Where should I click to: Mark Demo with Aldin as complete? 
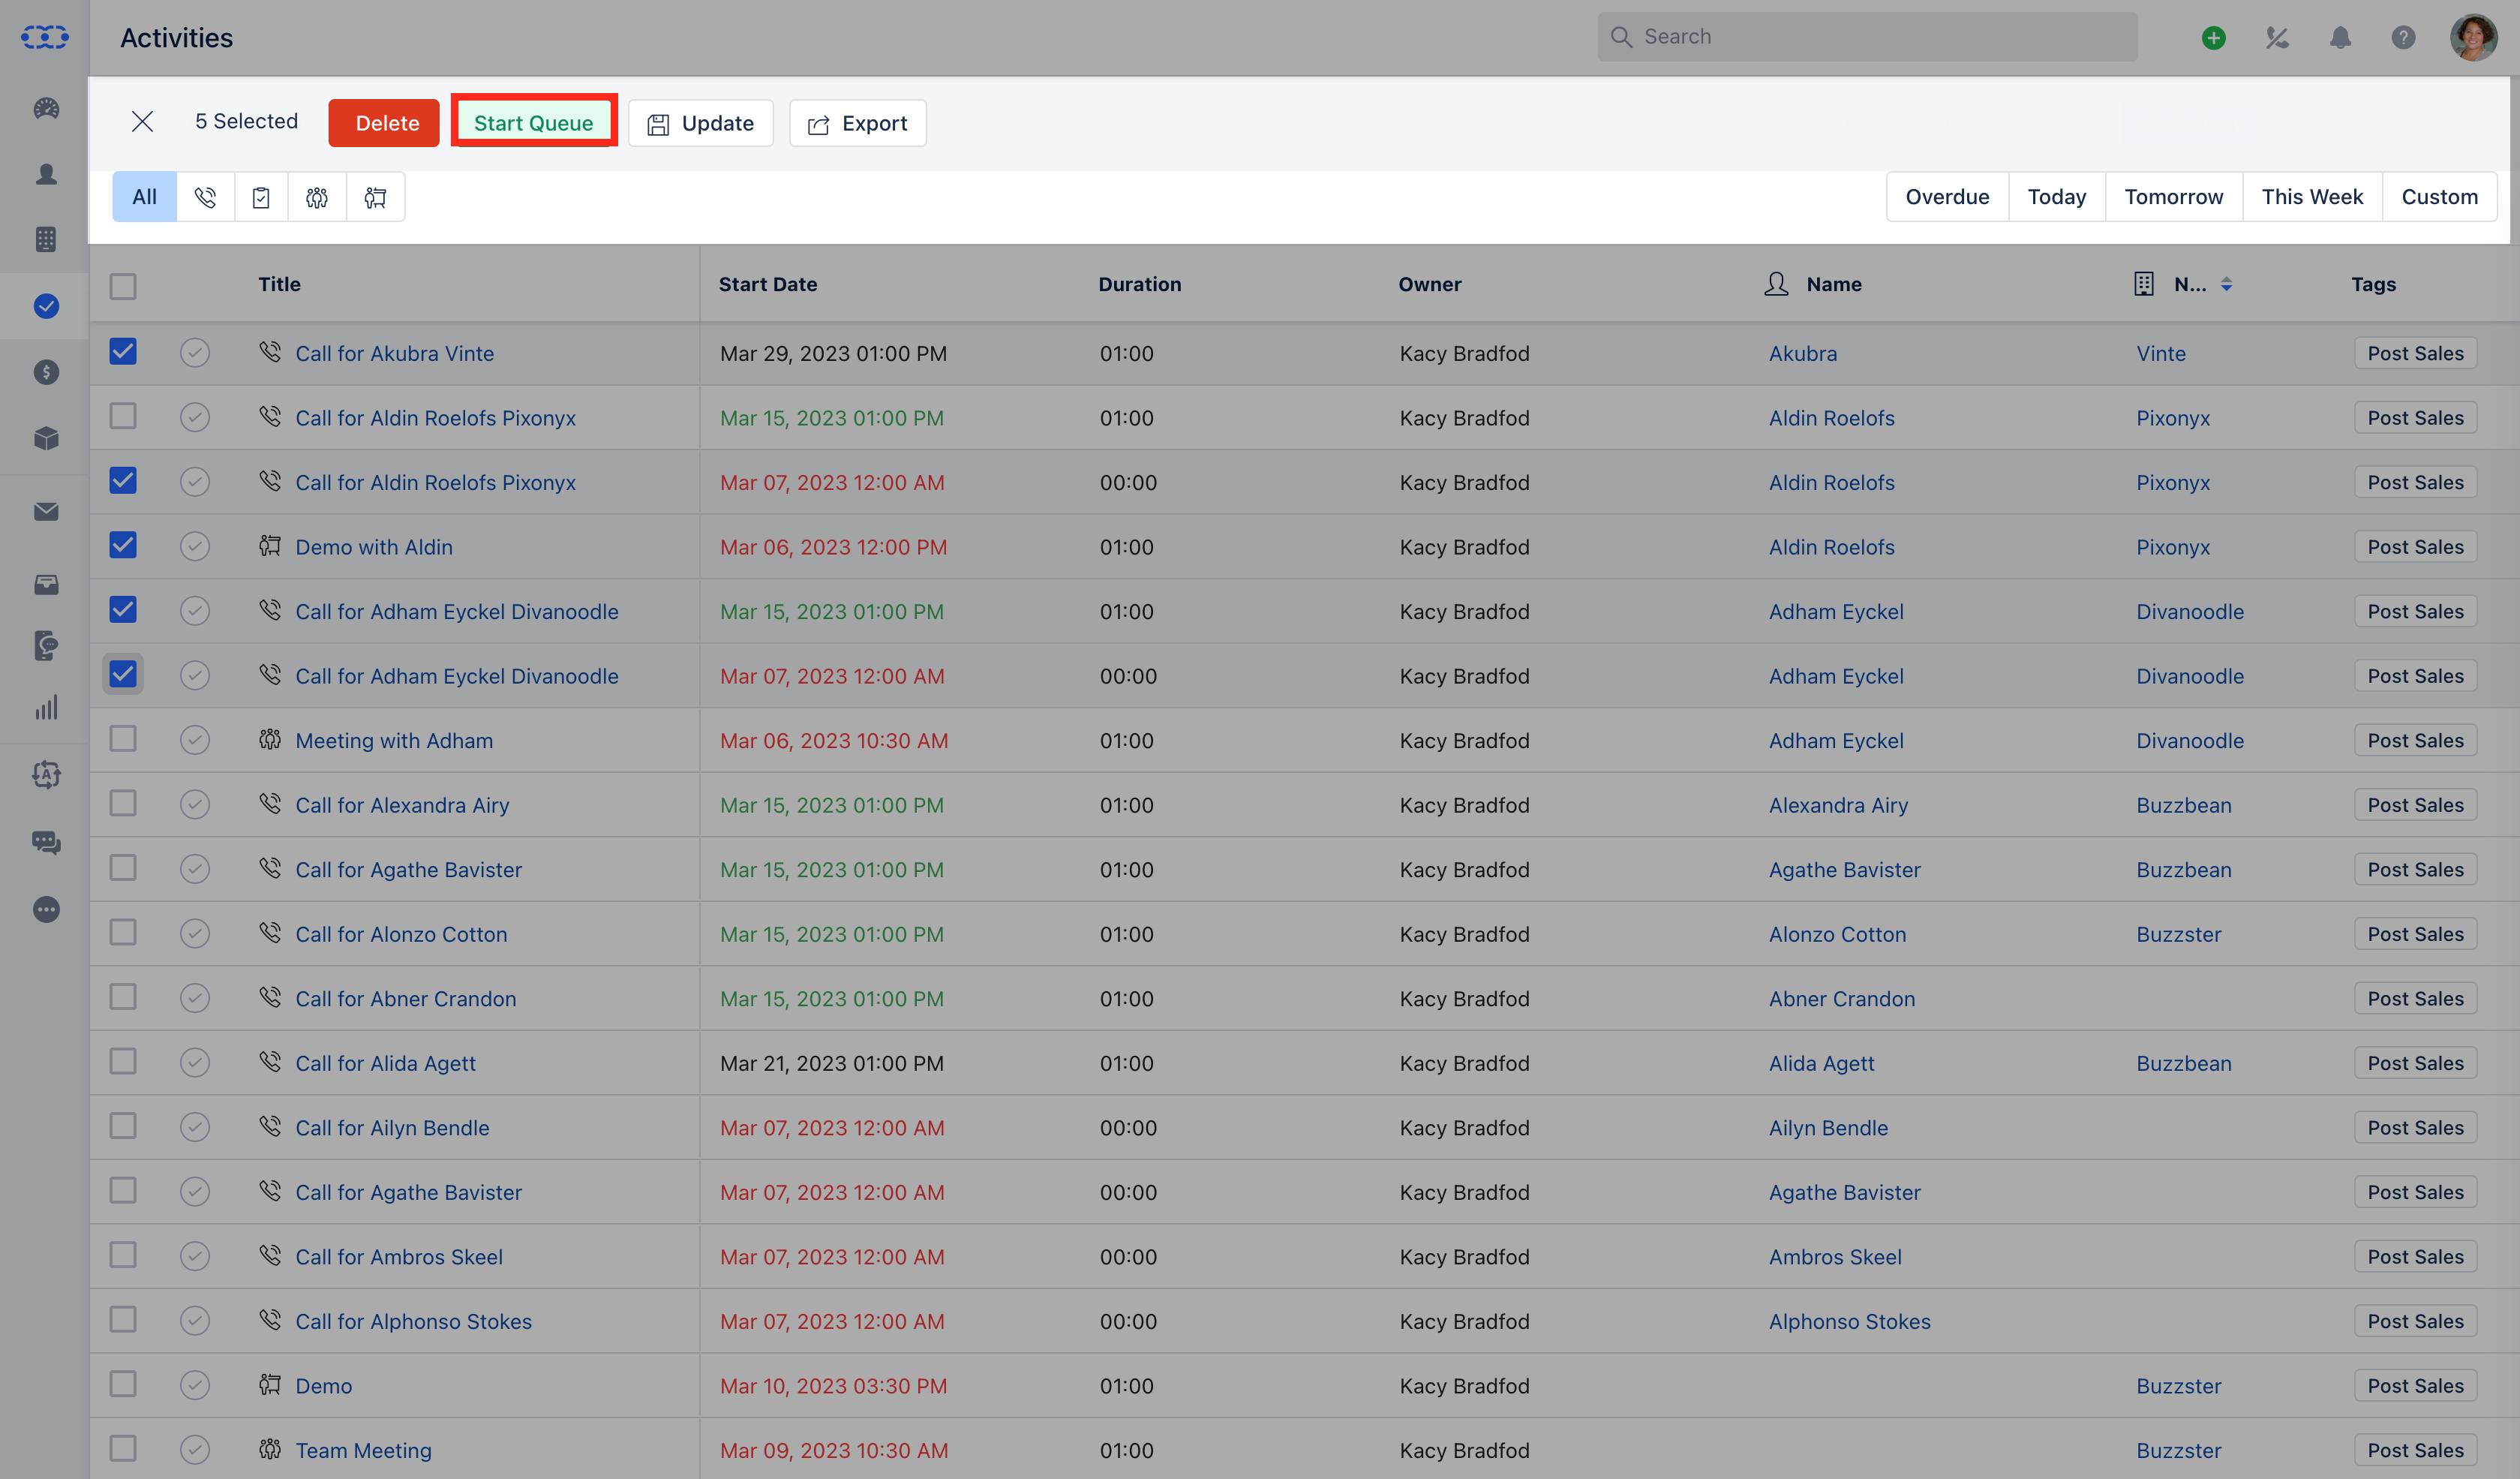pos(195,547)
